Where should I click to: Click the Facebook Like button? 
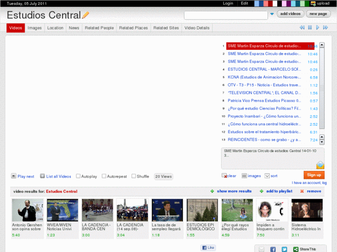point(208,247)
